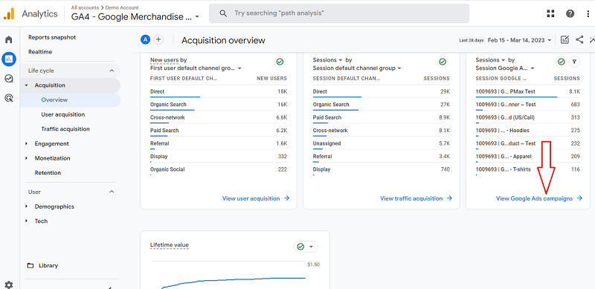Screen dimensions: 595x289
Task: Open the Advertising icon in left rail
Action: 9,98
